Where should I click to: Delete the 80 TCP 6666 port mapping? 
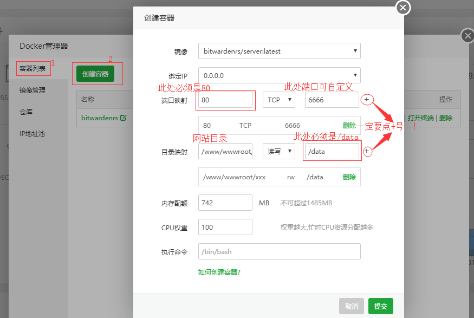pos(349,125)
